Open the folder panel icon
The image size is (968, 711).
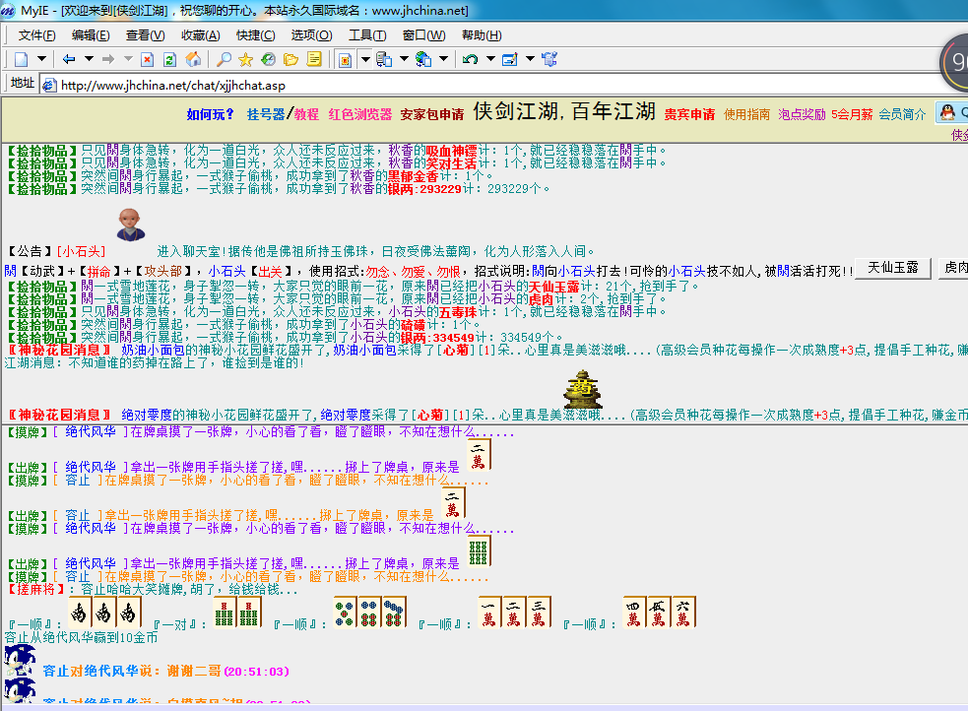(x=290, y=59)
